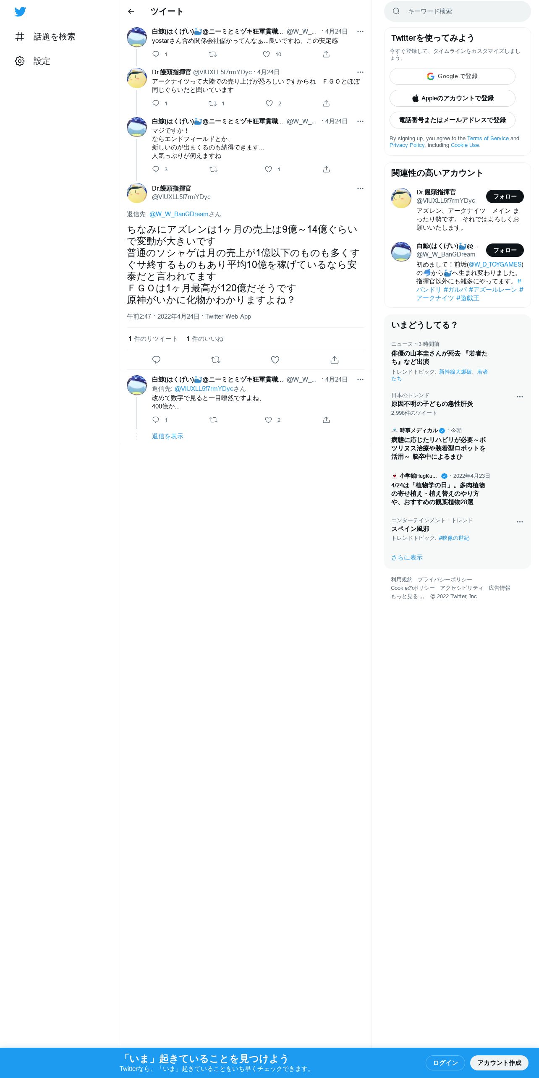Reply to the yostarさん含め関係会社 tweet

[x=156, y=54]
